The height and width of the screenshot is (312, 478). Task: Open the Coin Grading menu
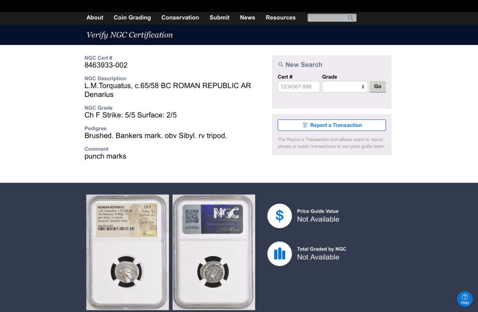pyautogui.click(x=132, y=18)
